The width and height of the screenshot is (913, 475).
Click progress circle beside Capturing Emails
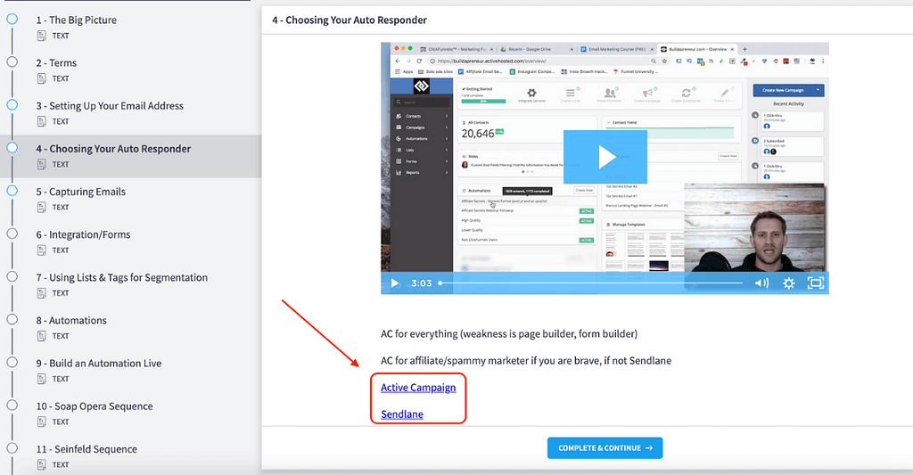click(x=12, y=191)
